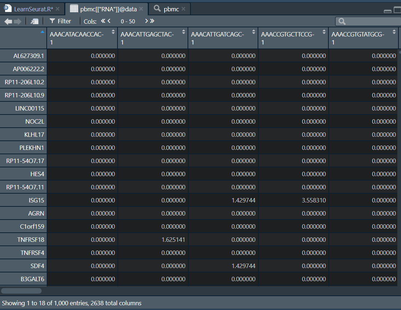This screenshot has width=401, height=310.
Task: Click the TNFRSF18 value 1.625141
Action: 173,240
